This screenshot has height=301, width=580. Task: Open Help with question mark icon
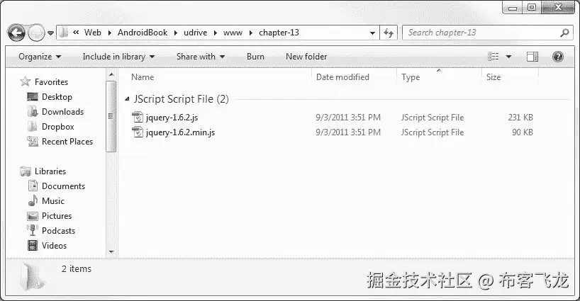click(x=558, y=57)
